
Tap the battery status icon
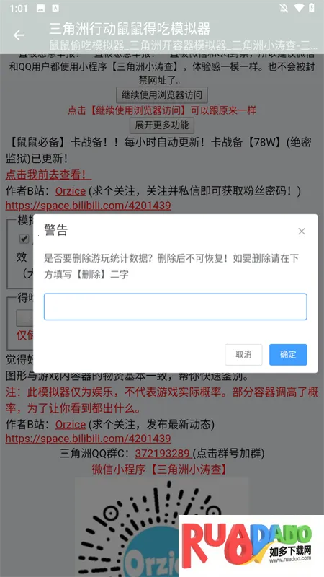312,8
